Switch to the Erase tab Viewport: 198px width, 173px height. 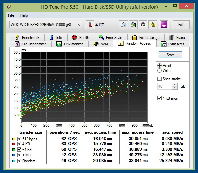pos(177,38)
